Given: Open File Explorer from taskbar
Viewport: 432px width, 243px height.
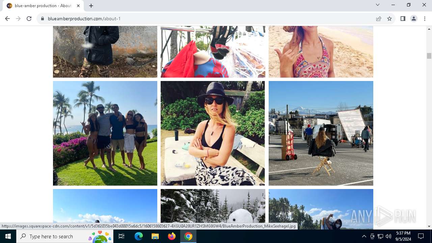Looking at the screenshot, I should coord(155,236).
